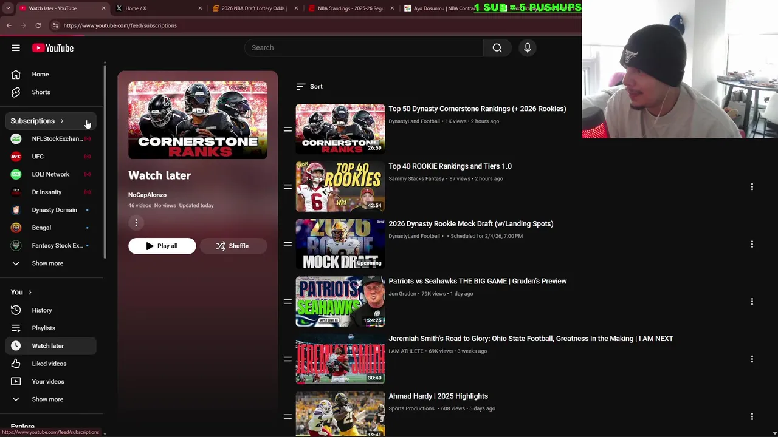Image resolution: width=778 pixels, height=437 pixels.
Task: Open options for Jeremiah Smith video
Action: tap(752, 359)
